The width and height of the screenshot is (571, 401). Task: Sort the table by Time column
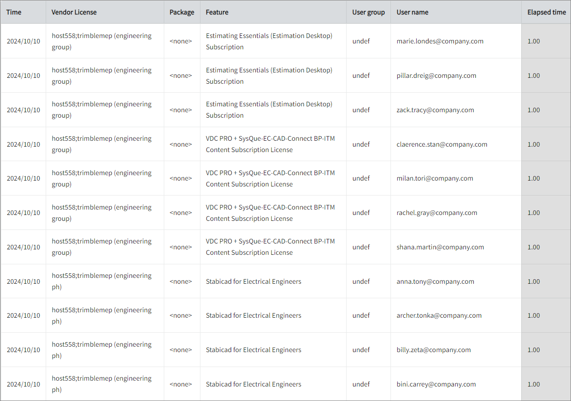[14, 12]
